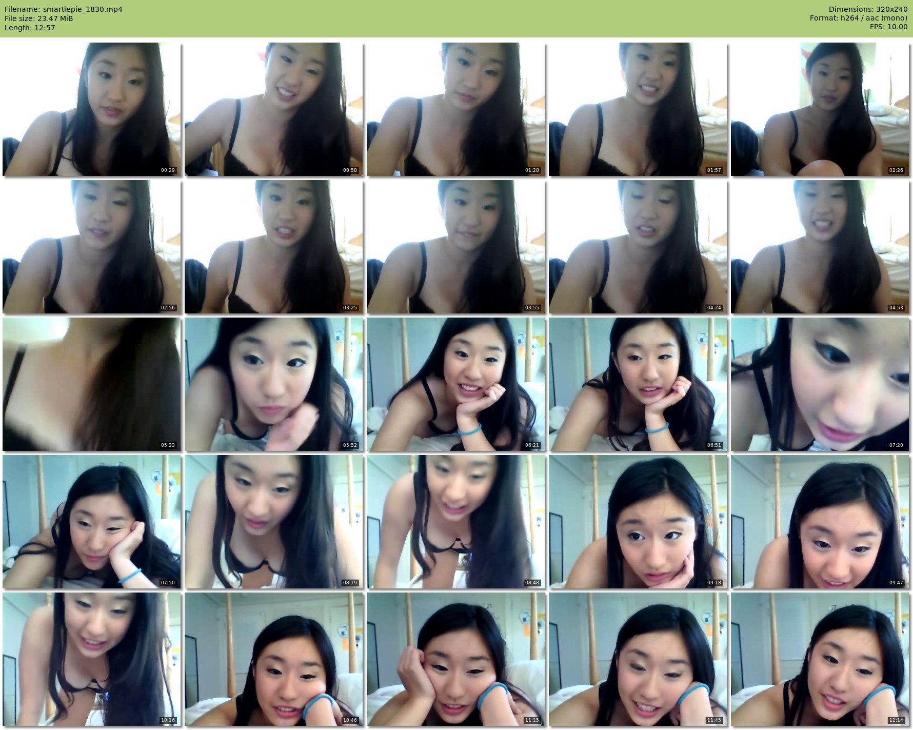This screenshot has height=730, width=913.
Task: Select the frame marked 10:16
Action: 91,659
